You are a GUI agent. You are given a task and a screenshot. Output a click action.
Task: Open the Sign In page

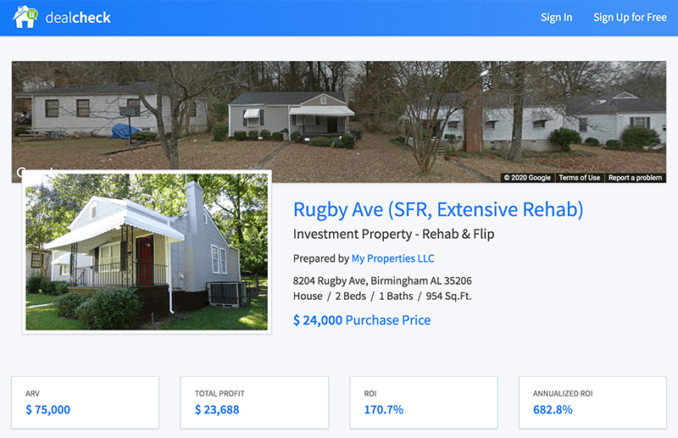click(556, 17)
